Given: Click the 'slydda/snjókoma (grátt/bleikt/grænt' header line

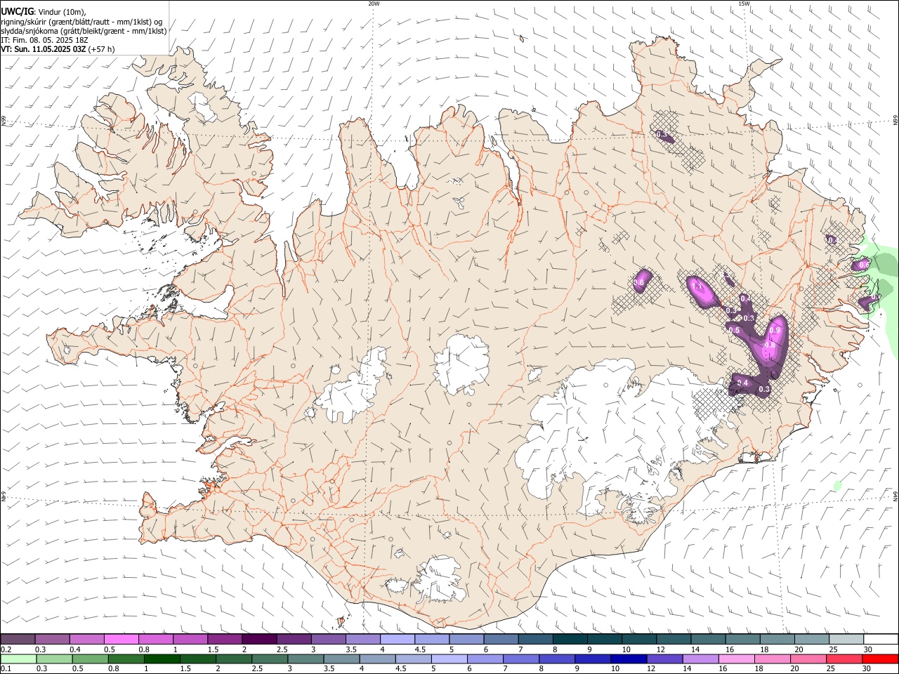Looking at the screenshot, I should [x=84, y=31].
